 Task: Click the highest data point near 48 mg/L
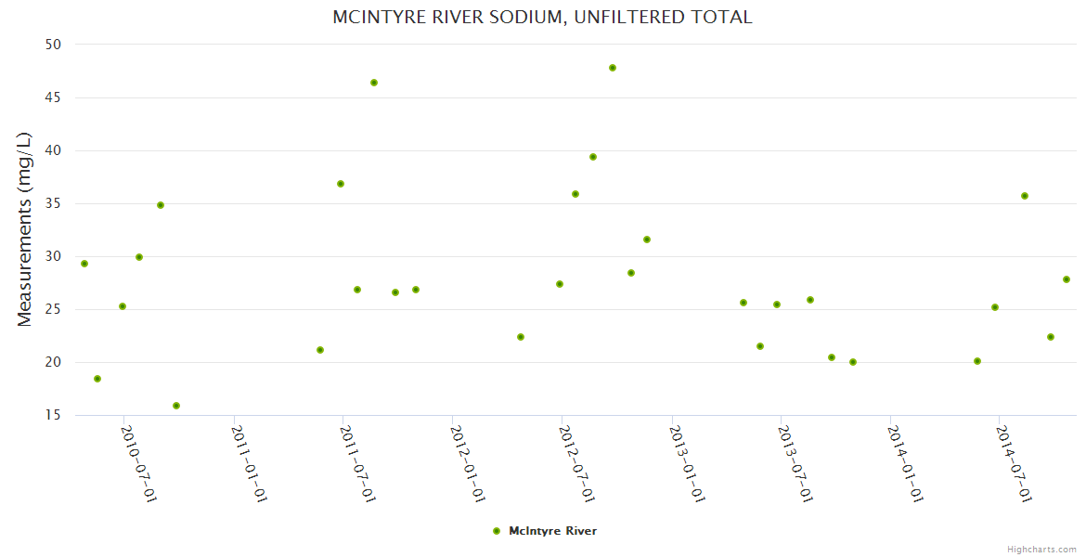point(613,68)
